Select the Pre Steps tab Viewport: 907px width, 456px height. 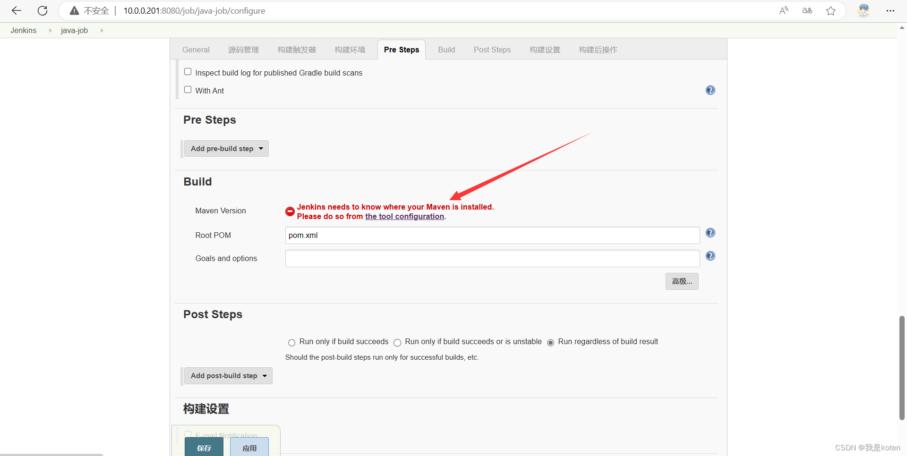pos(402,50)
